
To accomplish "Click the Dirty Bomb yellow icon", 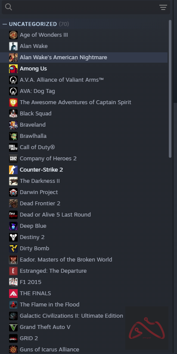I will point(13,249).
